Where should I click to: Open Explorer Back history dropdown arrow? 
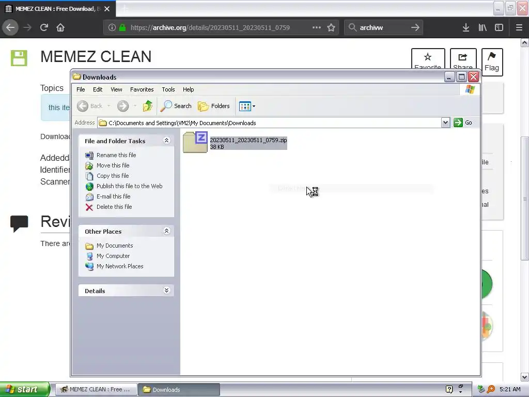[108, 106]
